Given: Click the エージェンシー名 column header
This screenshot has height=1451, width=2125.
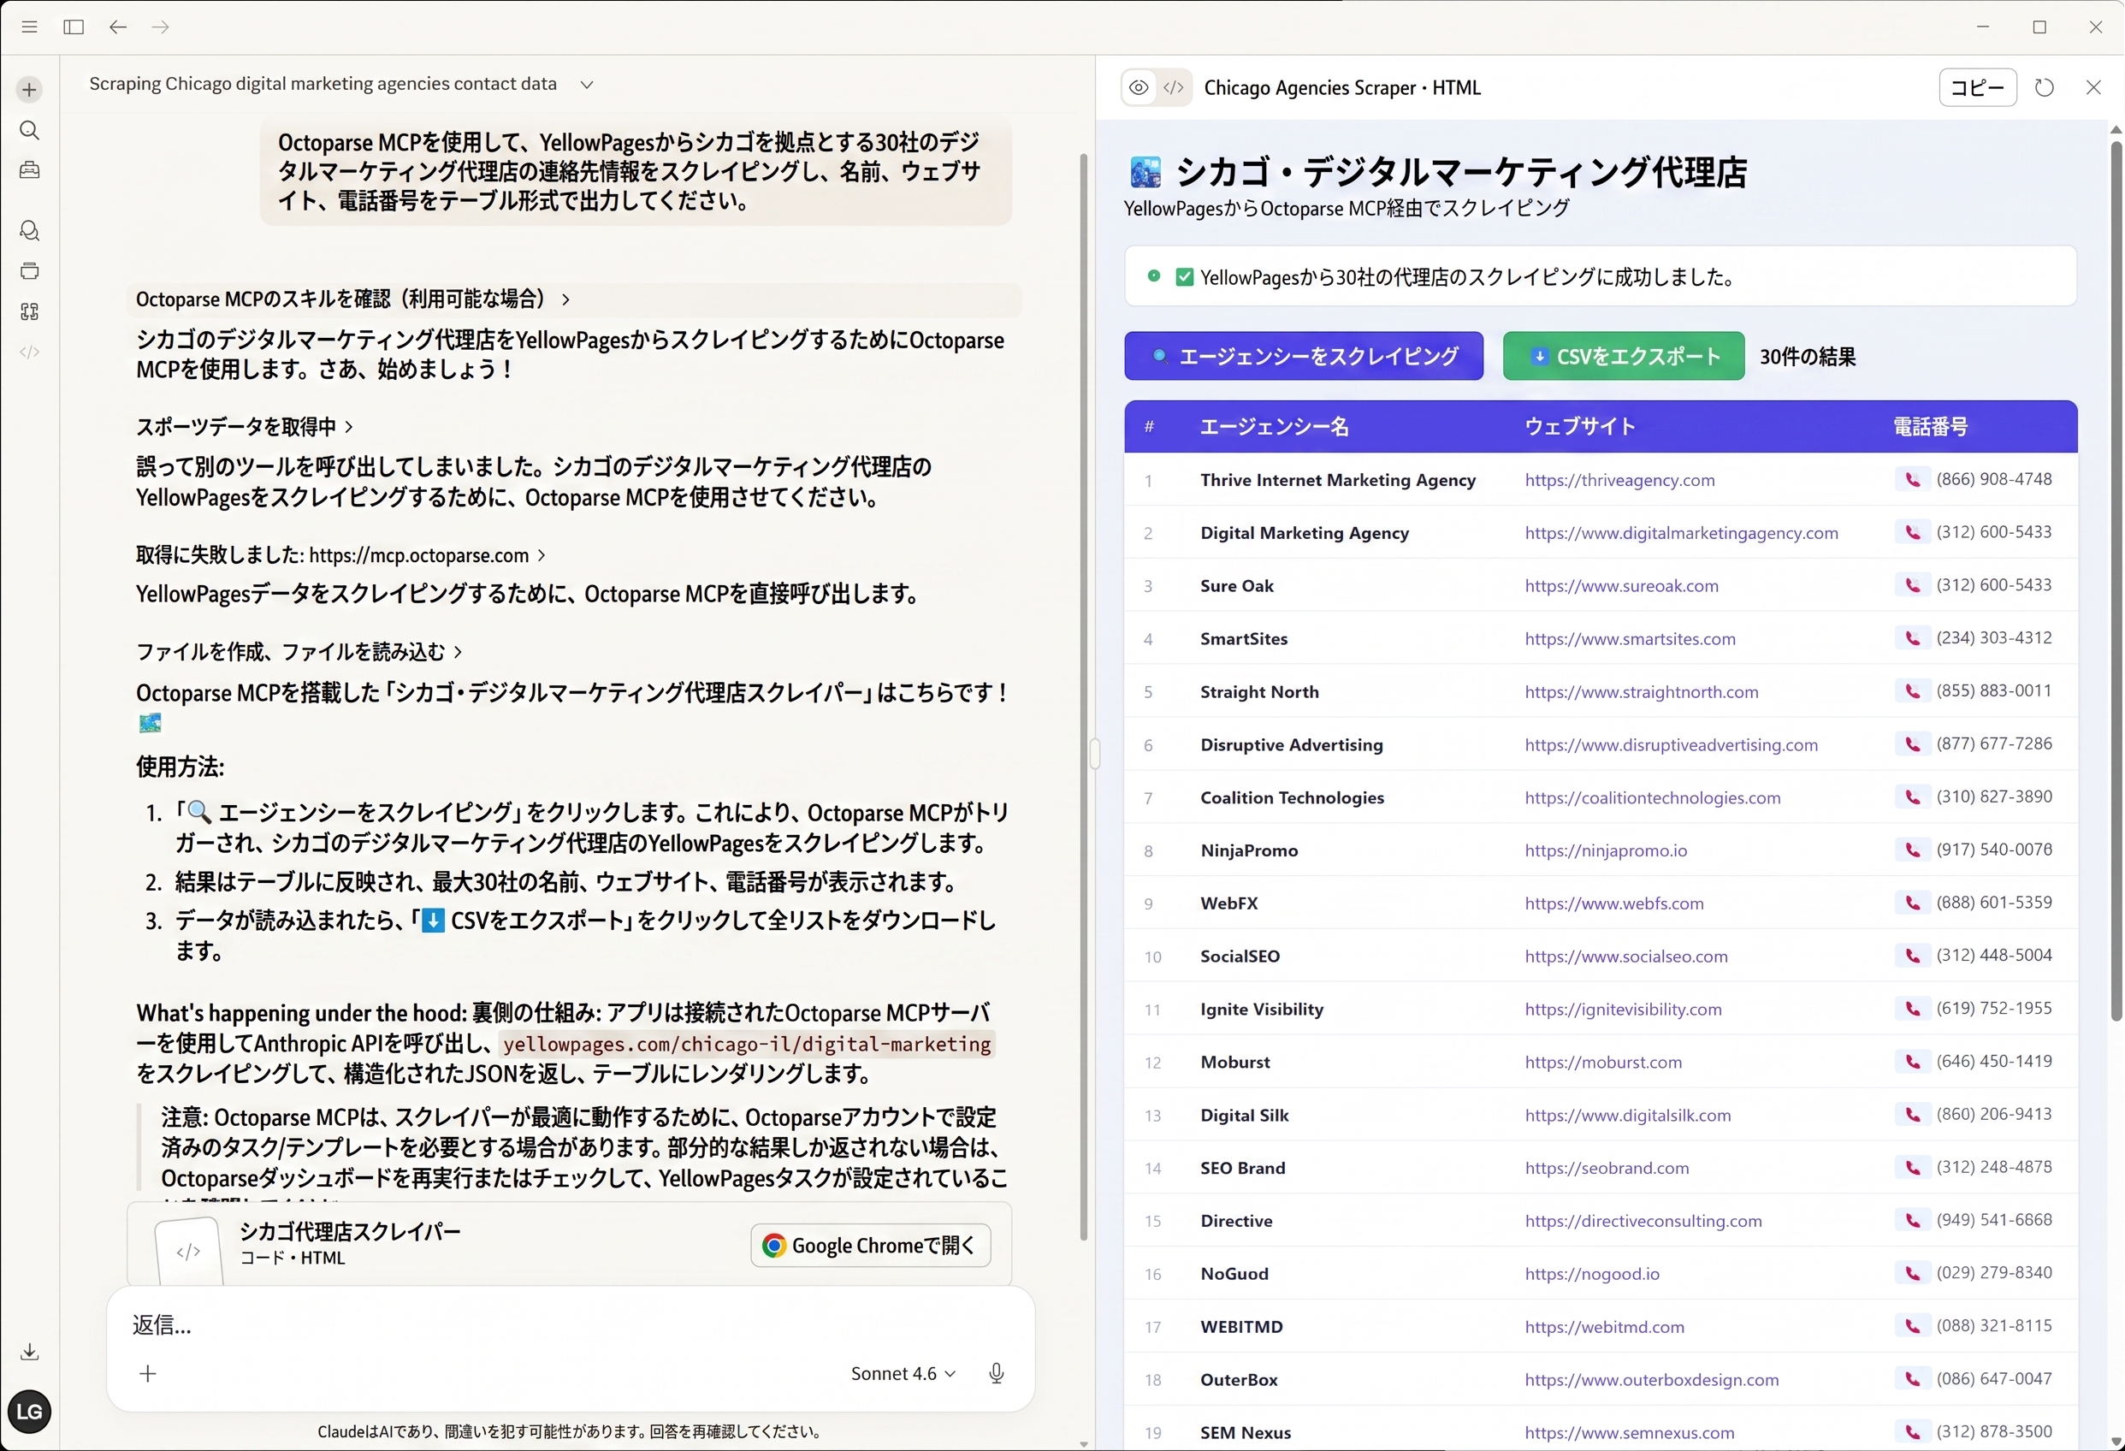Looking at the screenshot, I should 1274,427.
